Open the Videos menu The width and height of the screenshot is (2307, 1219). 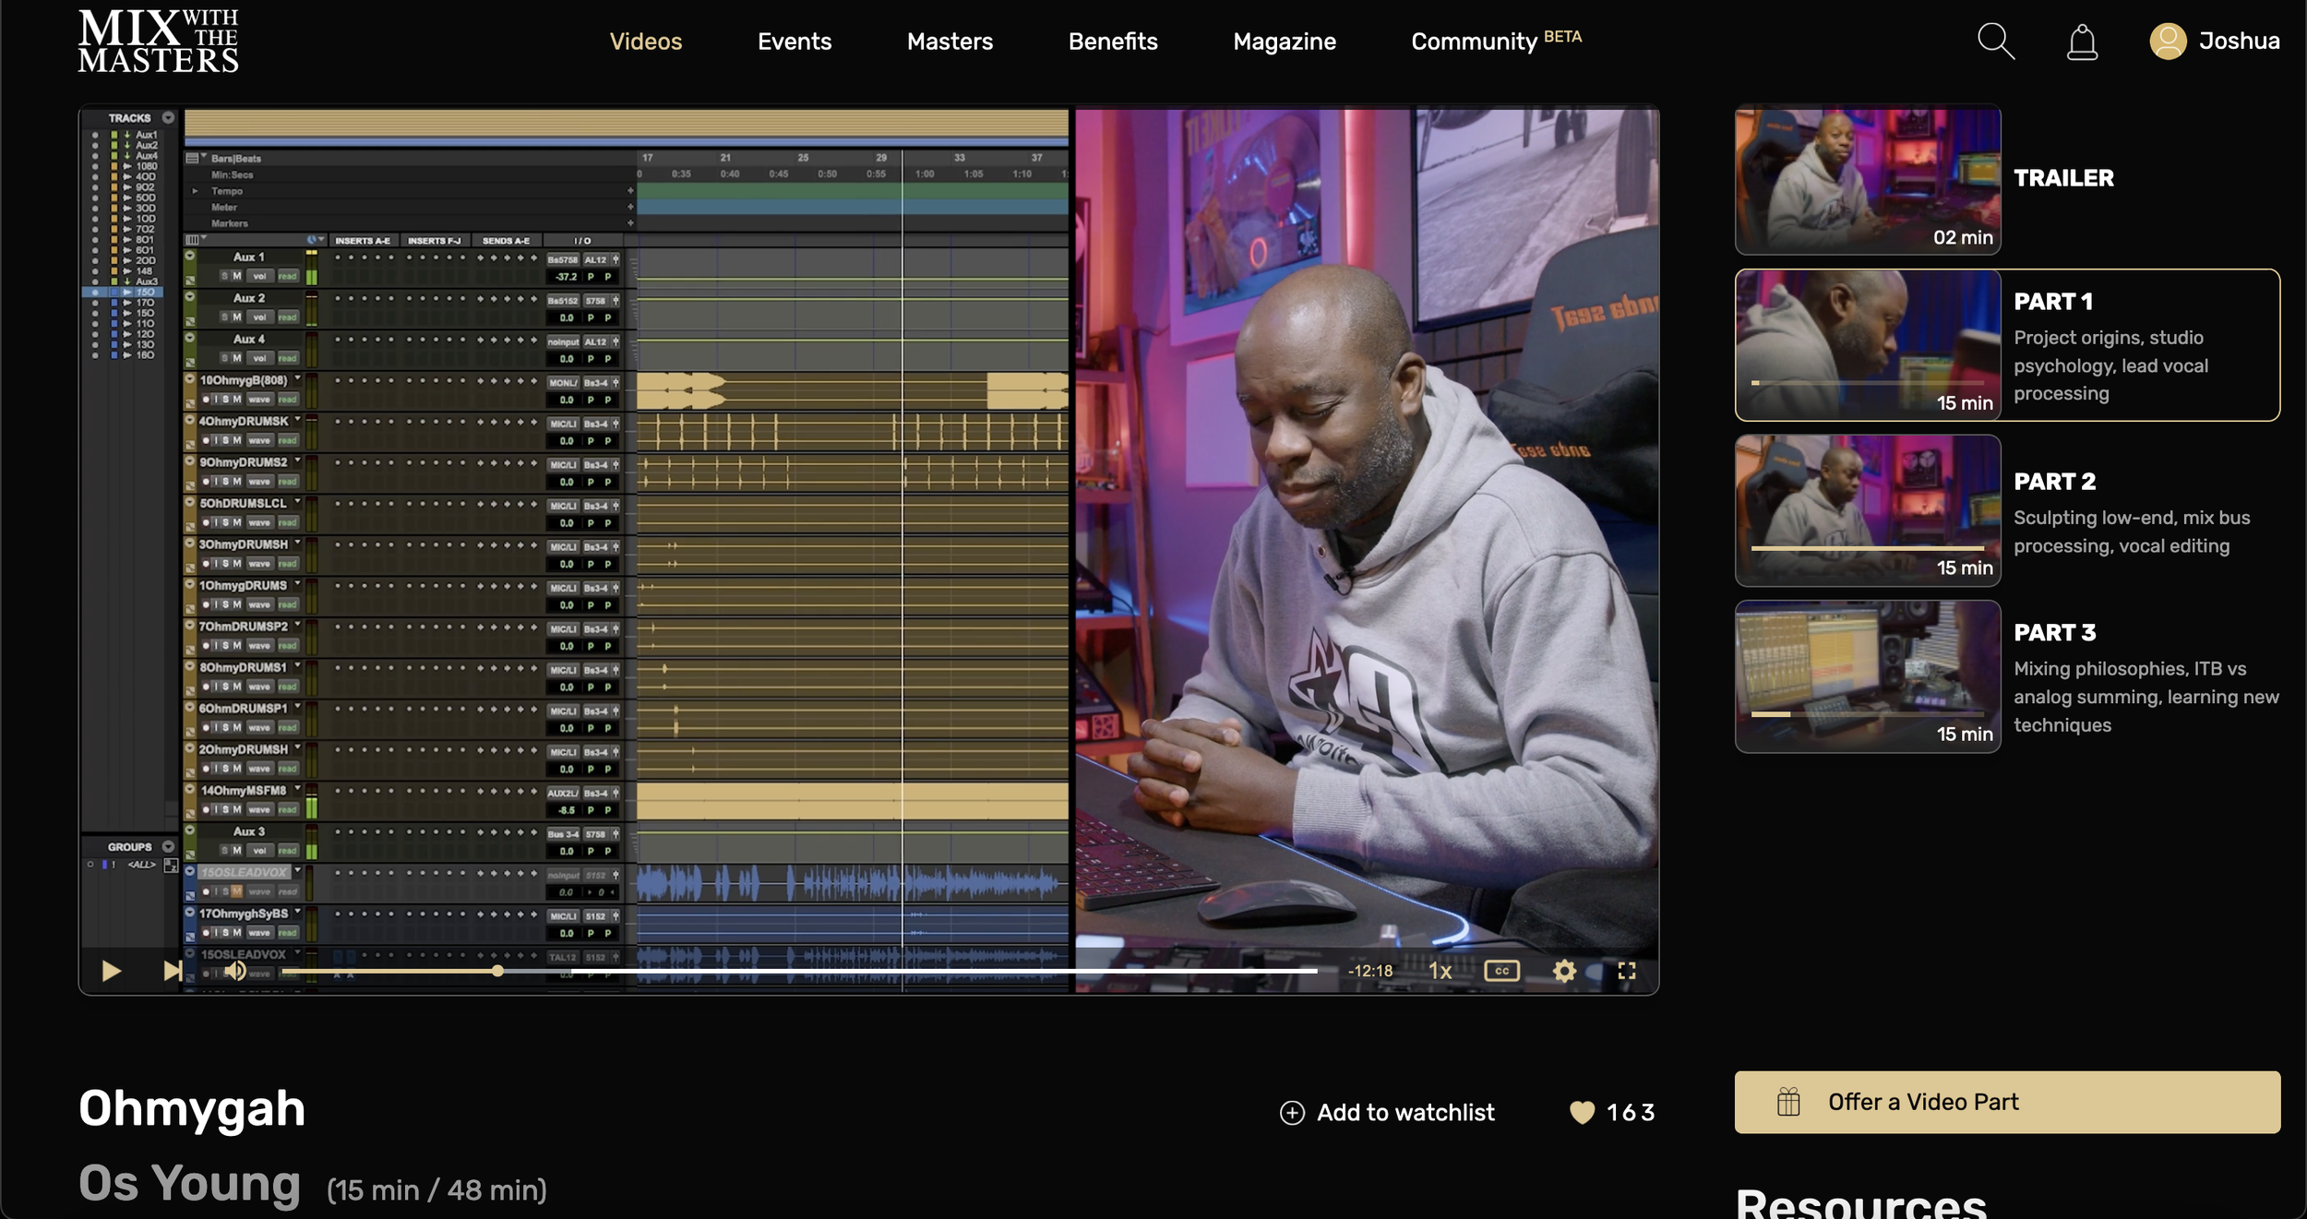pos(645,42)
